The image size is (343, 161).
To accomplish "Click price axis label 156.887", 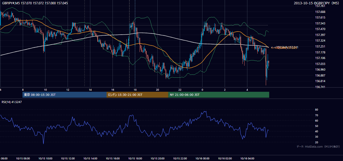I will pos(320,75).
